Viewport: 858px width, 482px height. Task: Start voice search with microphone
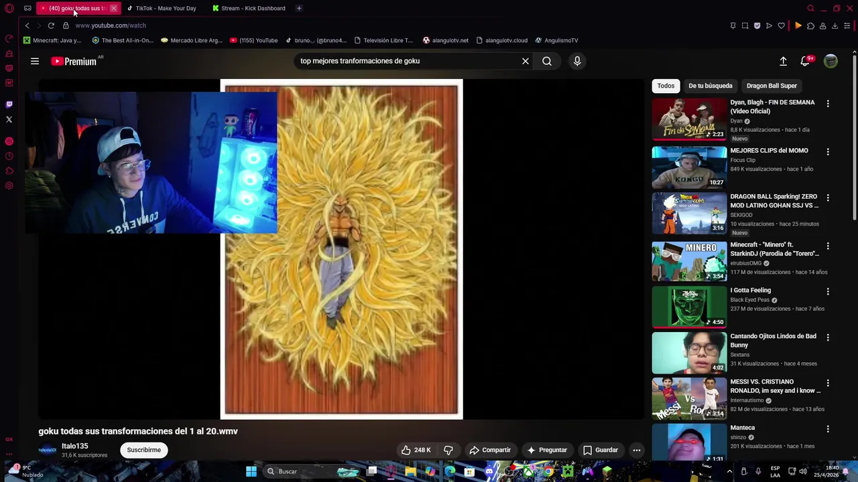click(577, 61)
